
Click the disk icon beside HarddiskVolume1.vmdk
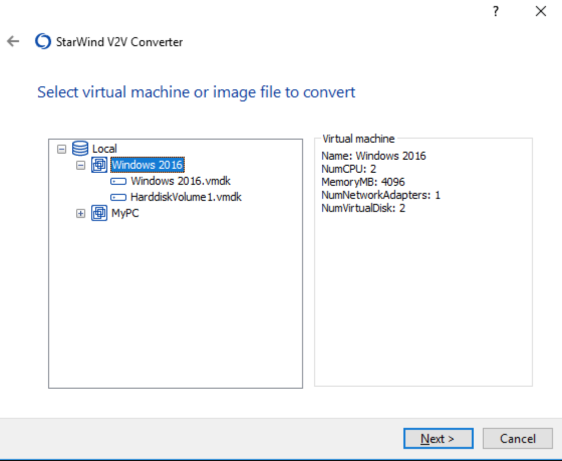coord(118,197)
